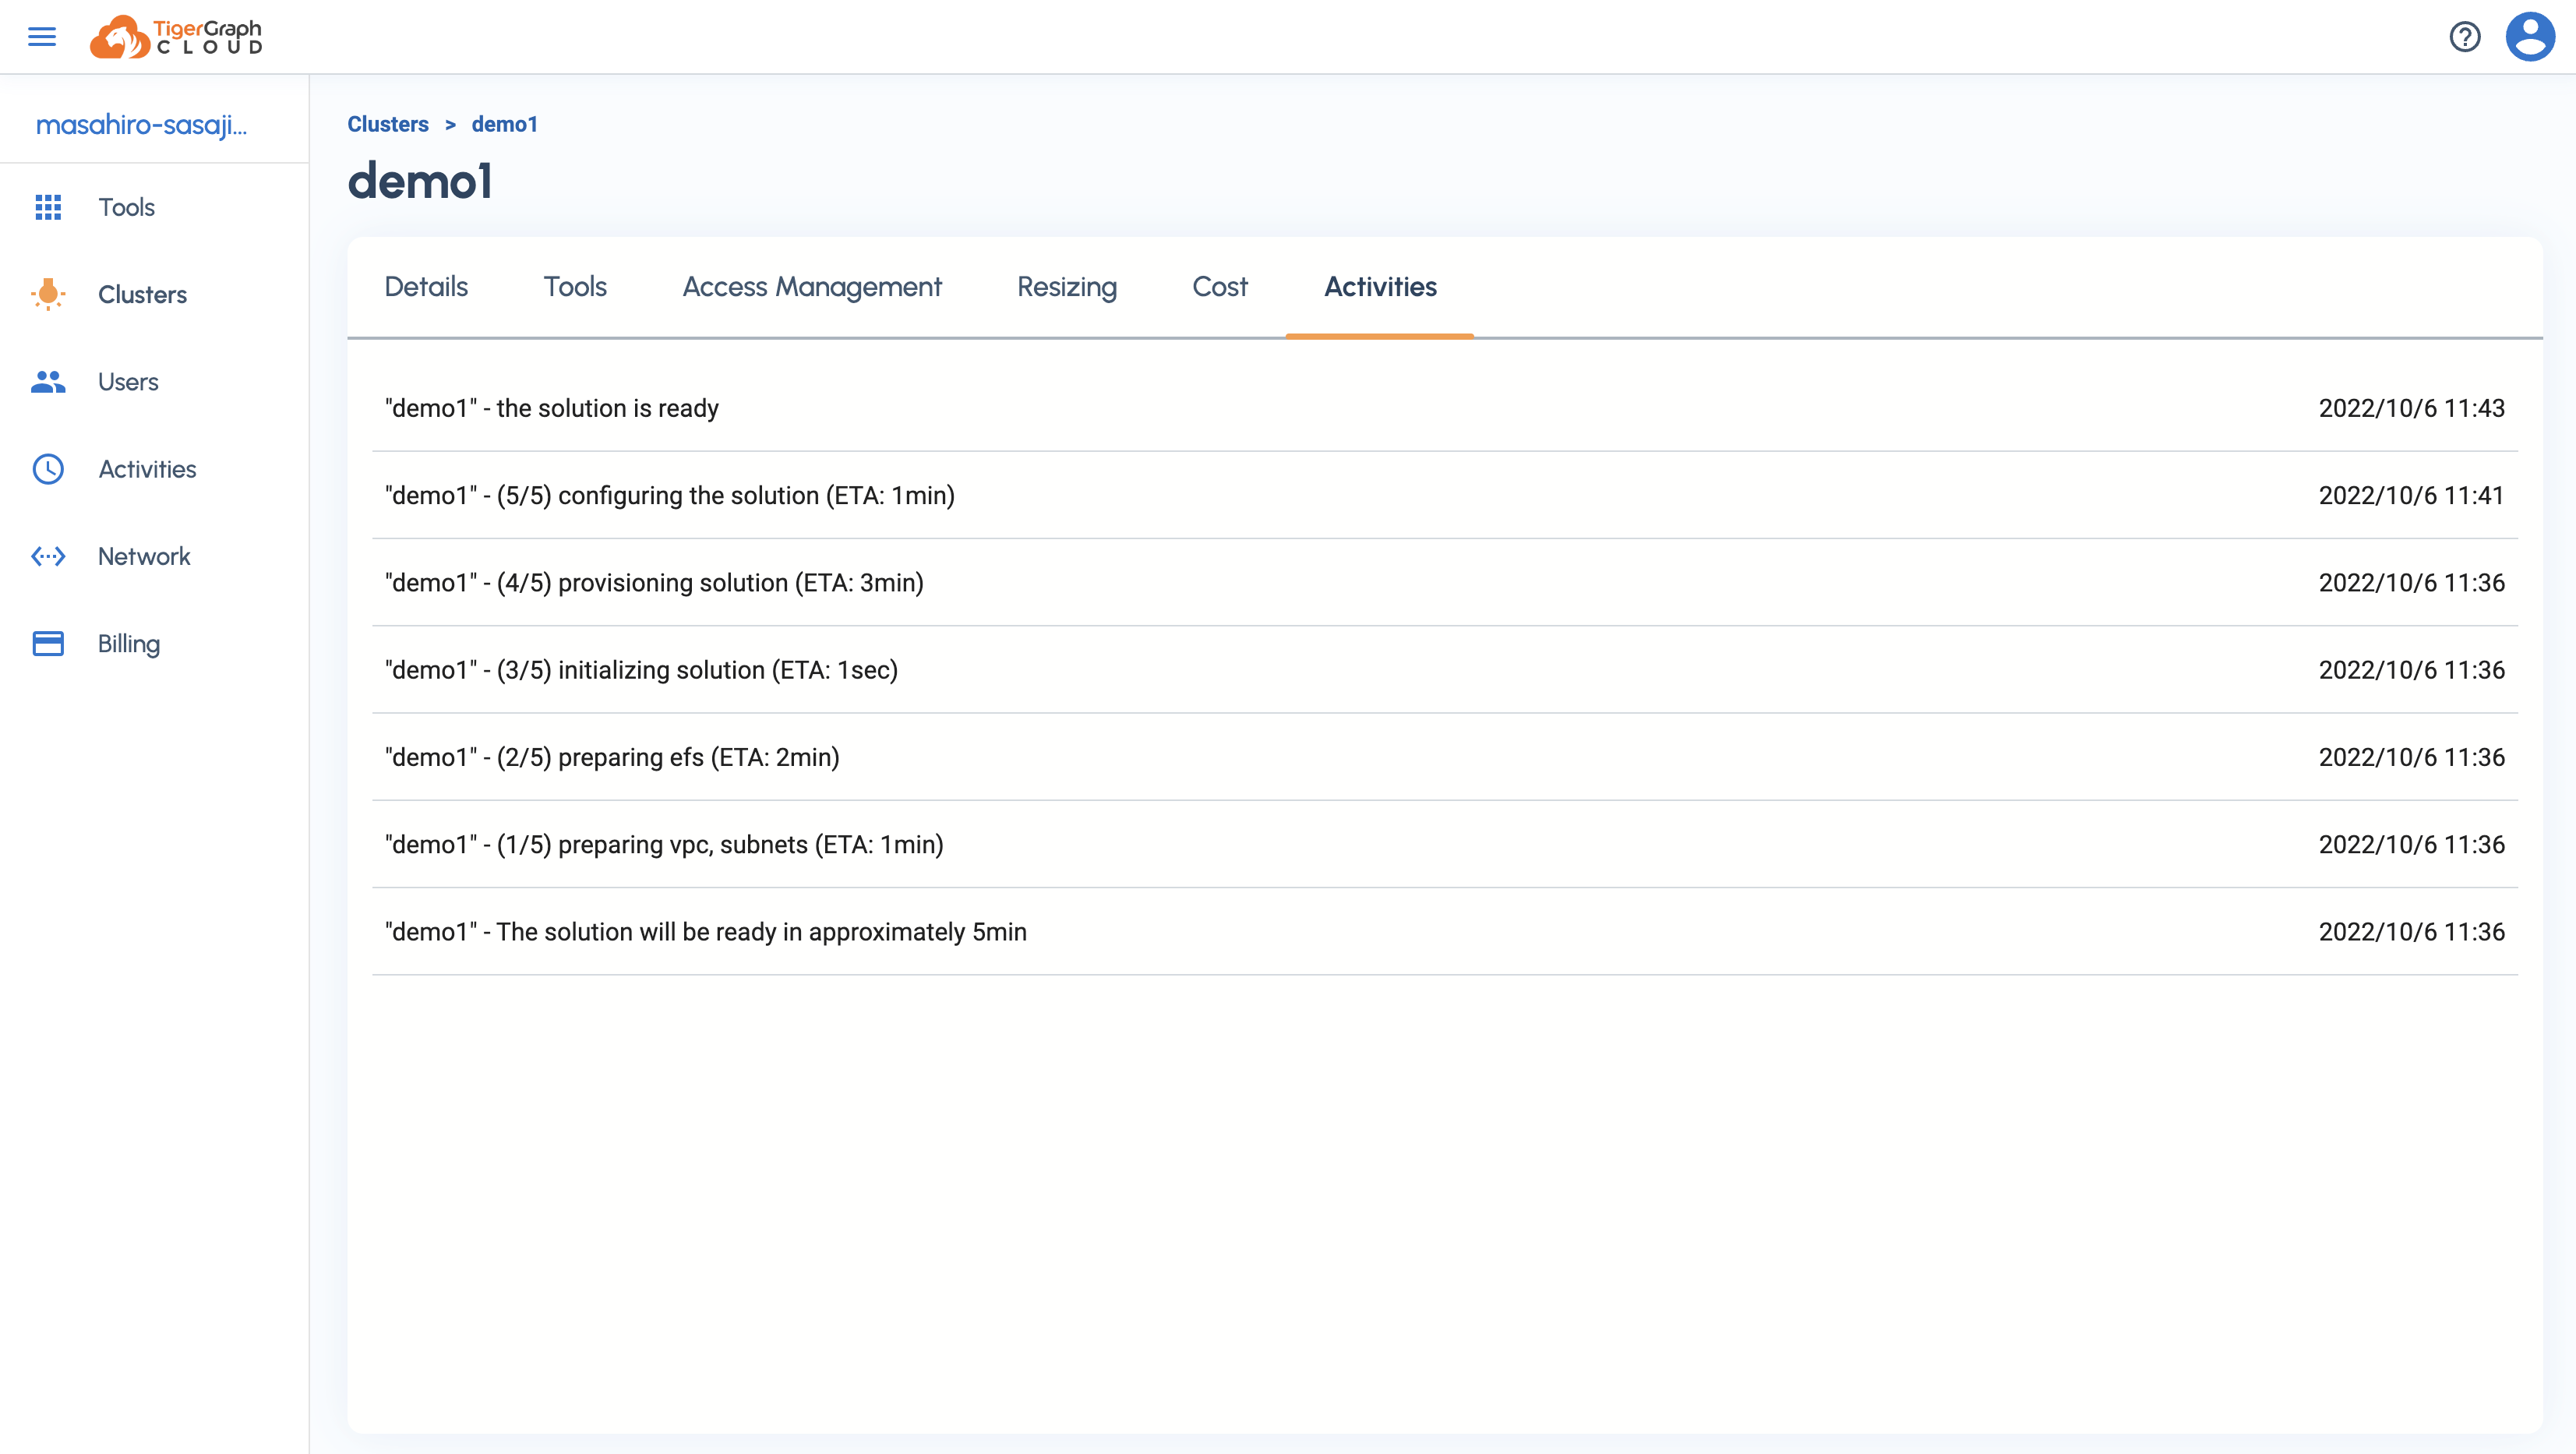The width and height of the screenshot is (2576, 1454).
Task: Click the Network arrows icon
Action: tap(48, 556)
